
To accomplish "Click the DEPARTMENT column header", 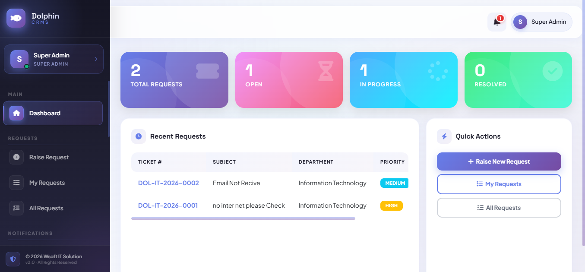I will click(x=316, y=162).
